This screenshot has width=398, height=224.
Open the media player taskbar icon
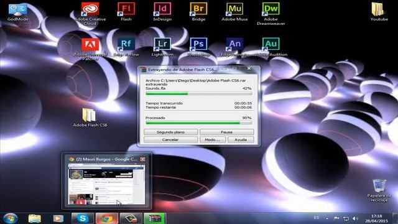tap(58, 218)
